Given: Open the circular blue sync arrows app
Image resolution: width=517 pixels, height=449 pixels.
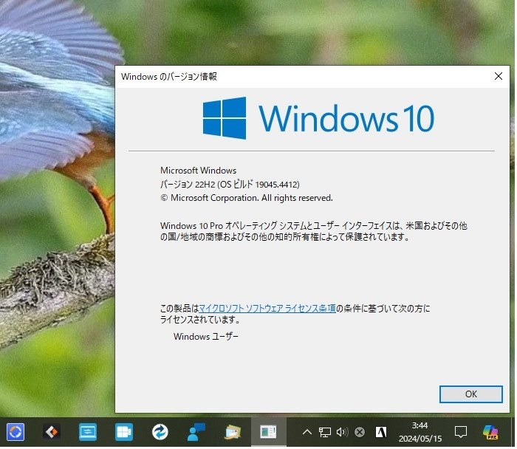Looking at the screenshot, I should point(160,432).
